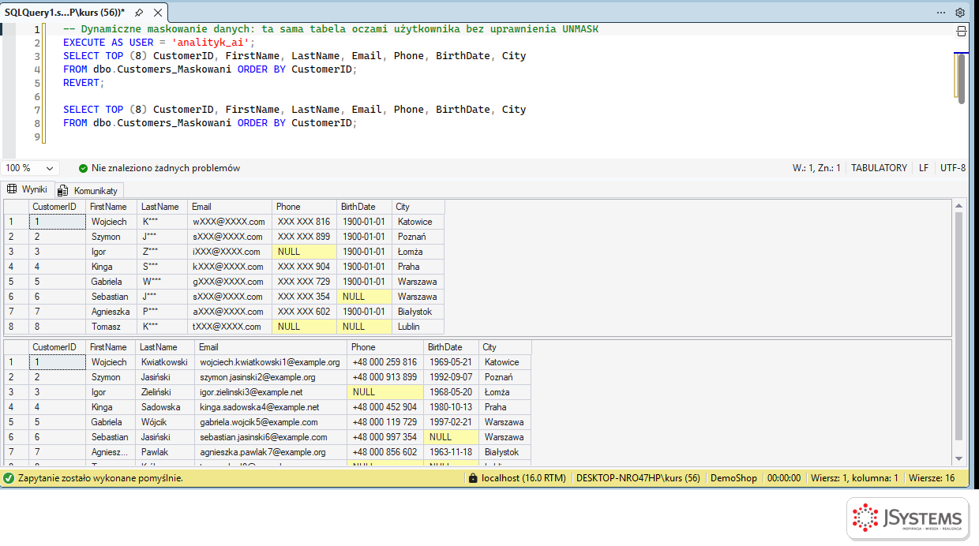Switch to the Komunikaty messages tab
The image size is (979, 546).
tap(88, 190)
